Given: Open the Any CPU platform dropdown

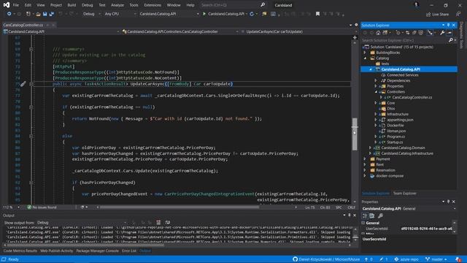Looking at the screenshot, I should click(x=120, y=14).
